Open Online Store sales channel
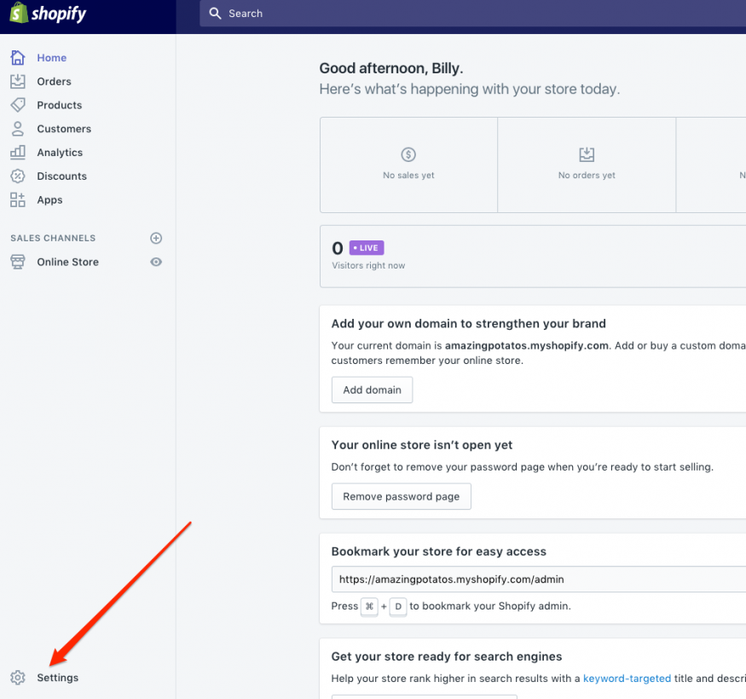 (x=67, y=262)
